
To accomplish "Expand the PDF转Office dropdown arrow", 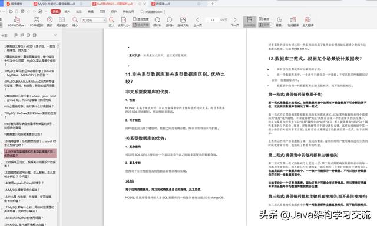I will pos(25,25).
